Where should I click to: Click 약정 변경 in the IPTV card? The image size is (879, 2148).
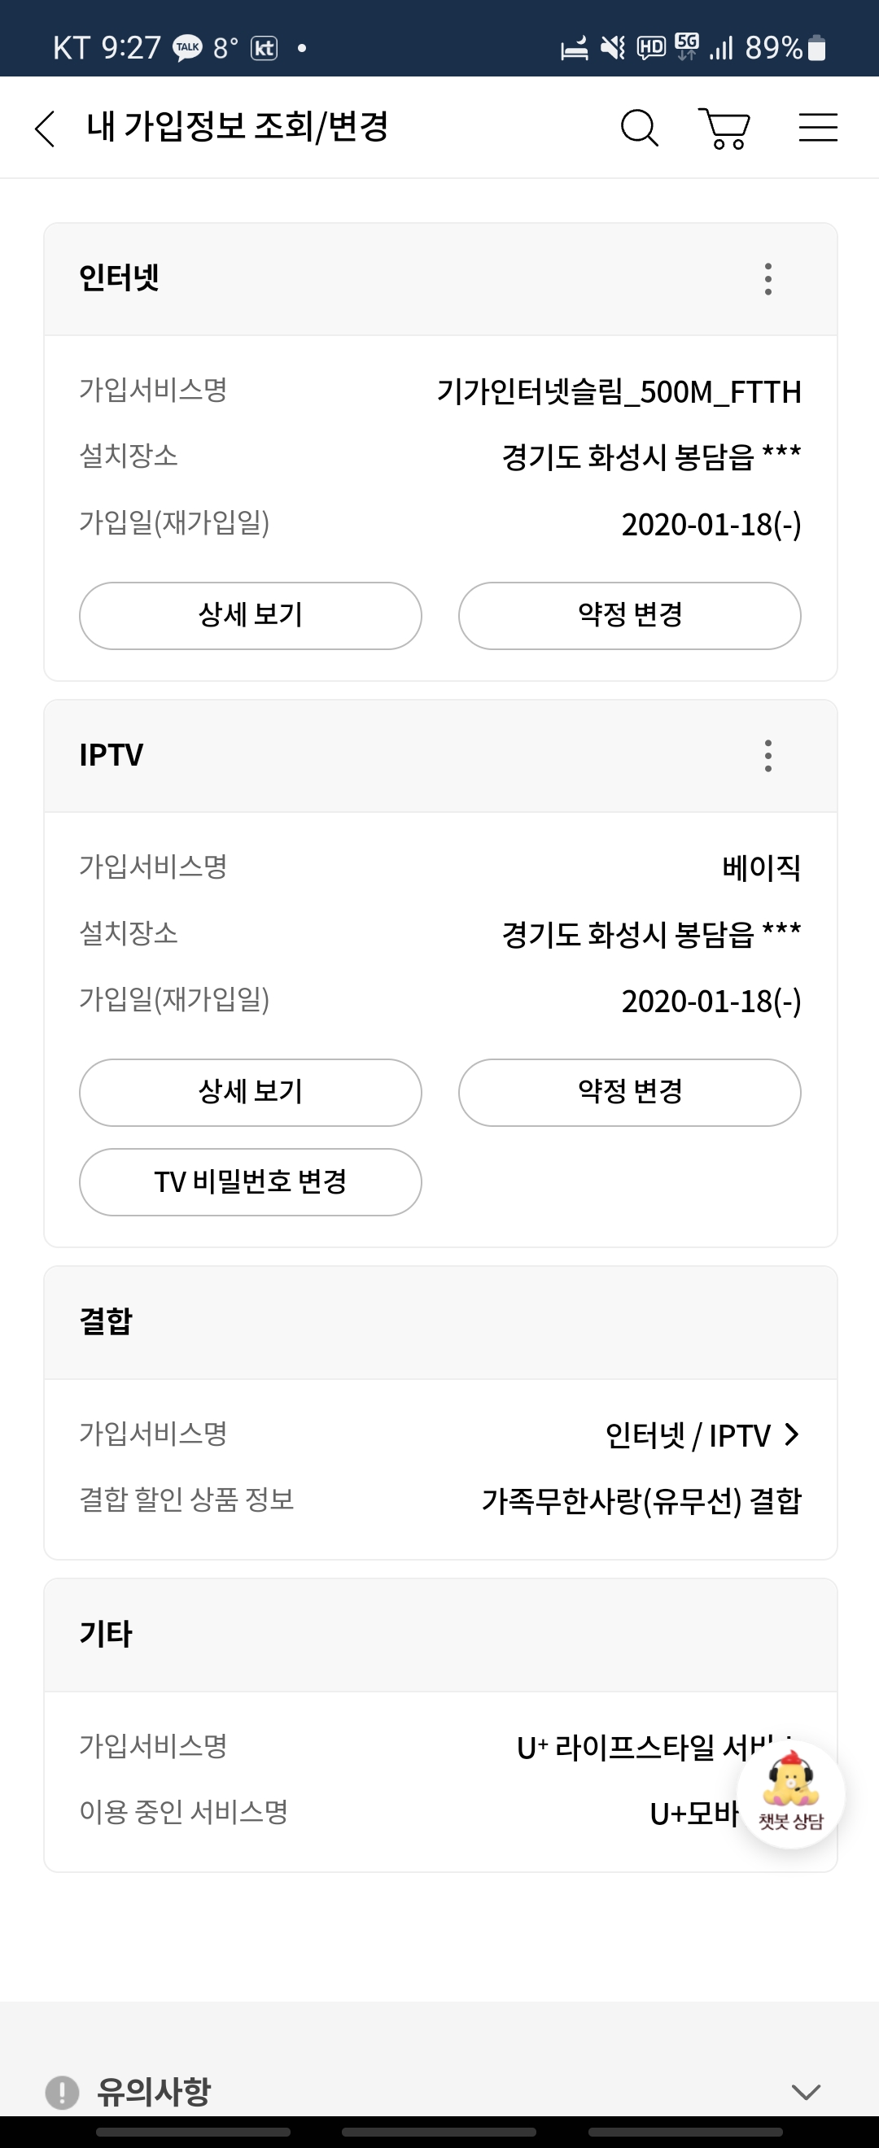point(630,1093)
